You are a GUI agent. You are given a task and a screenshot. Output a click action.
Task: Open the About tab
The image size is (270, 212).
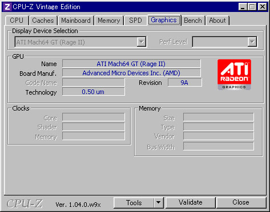pyautogui.click(x=217, y=21)
